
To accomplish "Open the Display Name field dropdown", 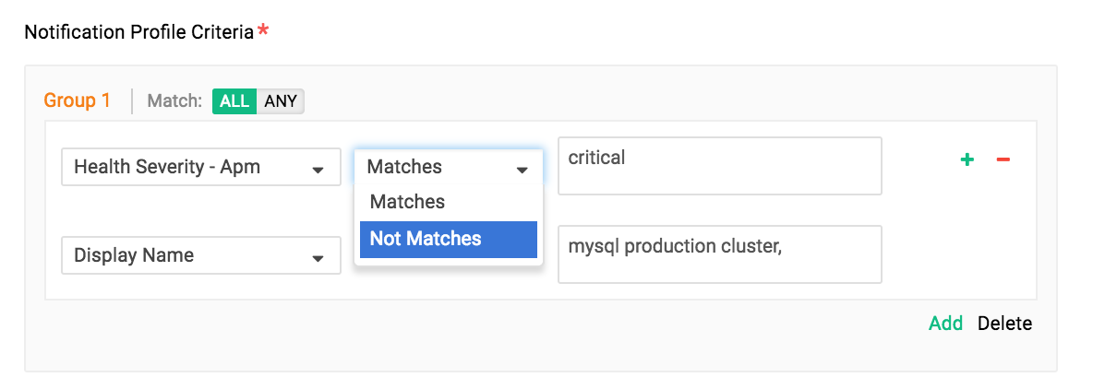I will [x=201, y=255].
